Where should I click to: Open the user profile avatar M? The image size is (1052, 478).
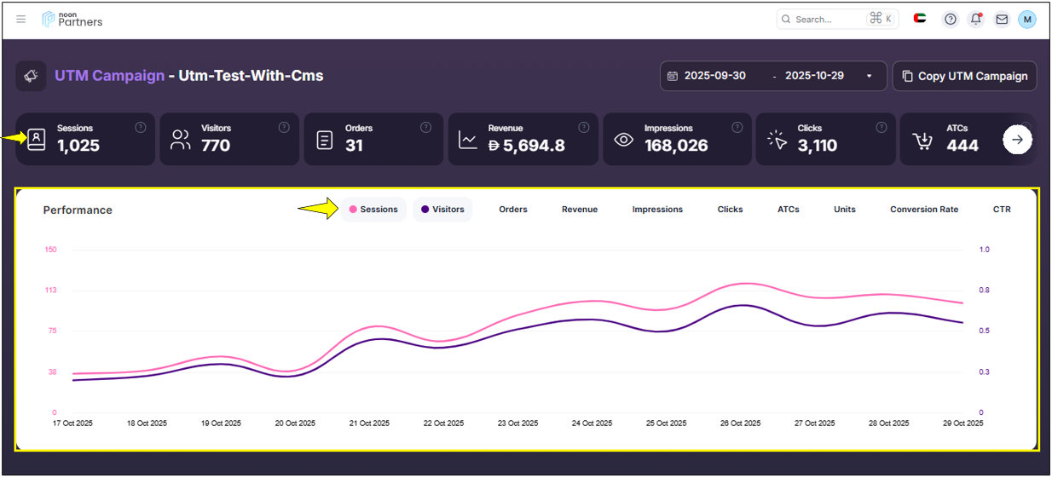[x=1027, y=20]
